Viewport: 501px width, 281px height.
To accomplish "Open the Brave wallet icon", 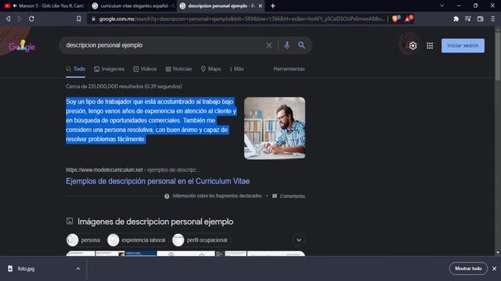I will point(480,19).
